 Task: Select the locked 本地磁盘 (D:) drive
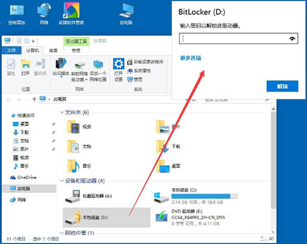click(x=107, y=218)
